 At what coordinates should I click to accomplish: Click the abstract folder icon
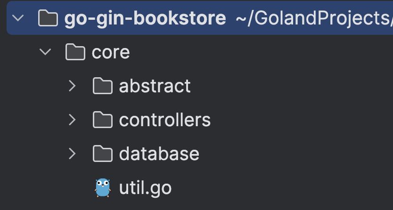[102, 86]
